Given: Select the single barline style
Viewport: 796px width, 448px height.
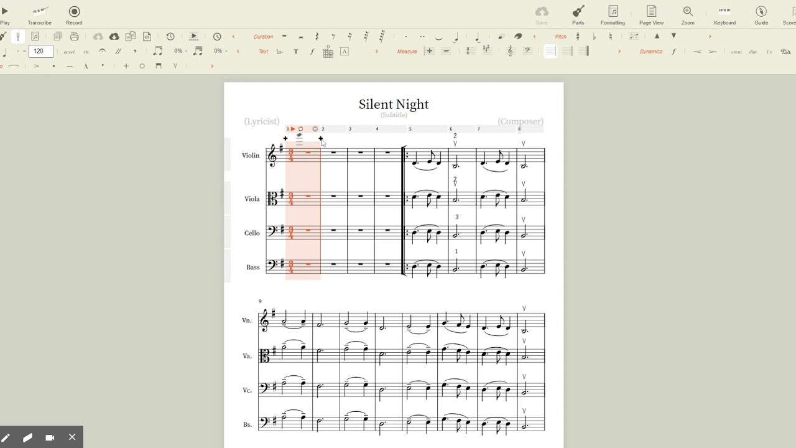Looking at the screenshot, I should click(550, 52).
